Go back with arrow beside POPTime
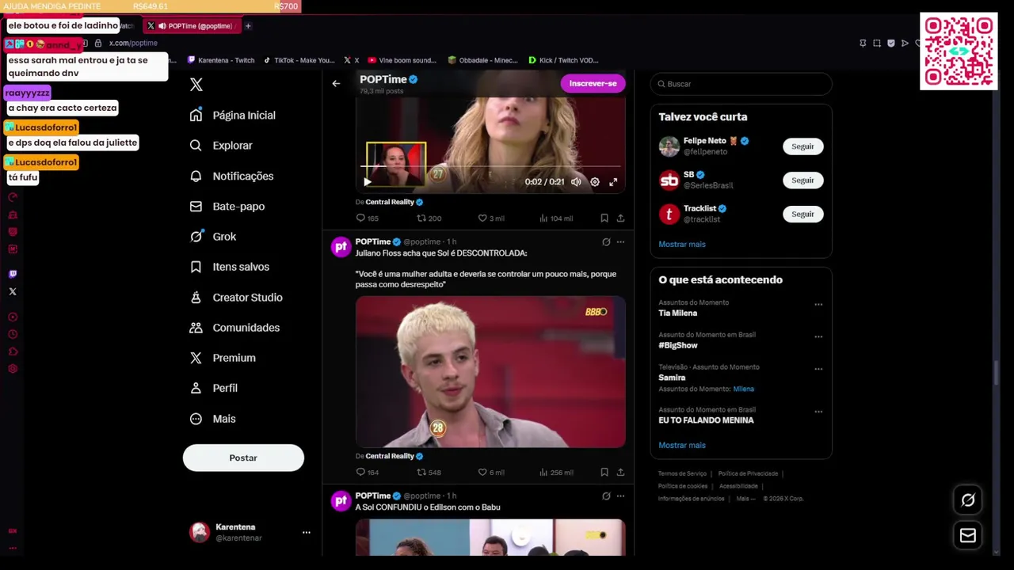 [336, 83]
